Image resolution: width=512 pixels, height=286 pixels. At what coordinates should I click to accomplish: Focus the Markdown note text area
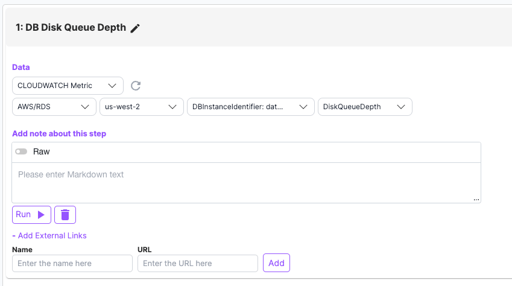tap(246, 183)
